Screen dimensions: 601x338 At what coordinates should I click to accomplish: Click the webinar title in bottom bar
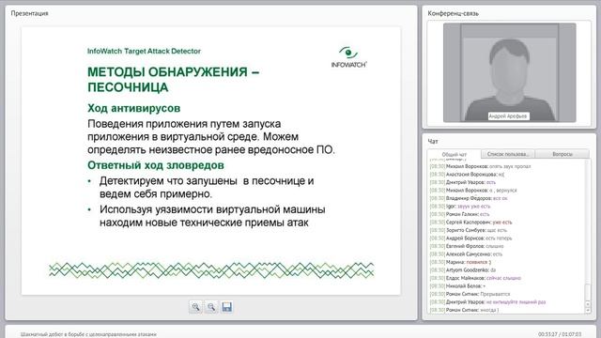click(x=88, y=334)
